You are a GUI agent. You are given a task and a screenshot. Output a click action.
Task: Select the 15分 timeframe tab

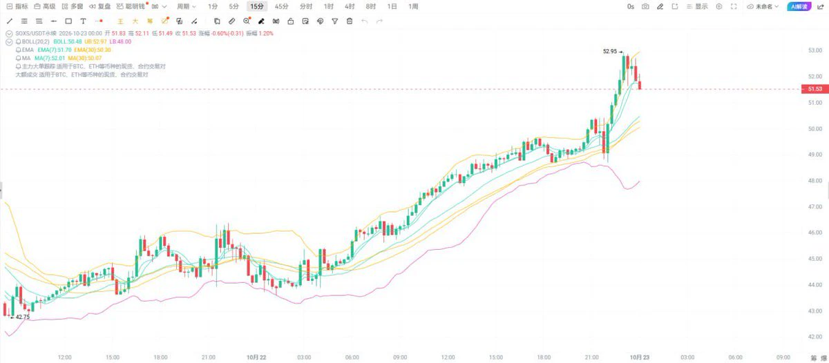click(257, 6)
